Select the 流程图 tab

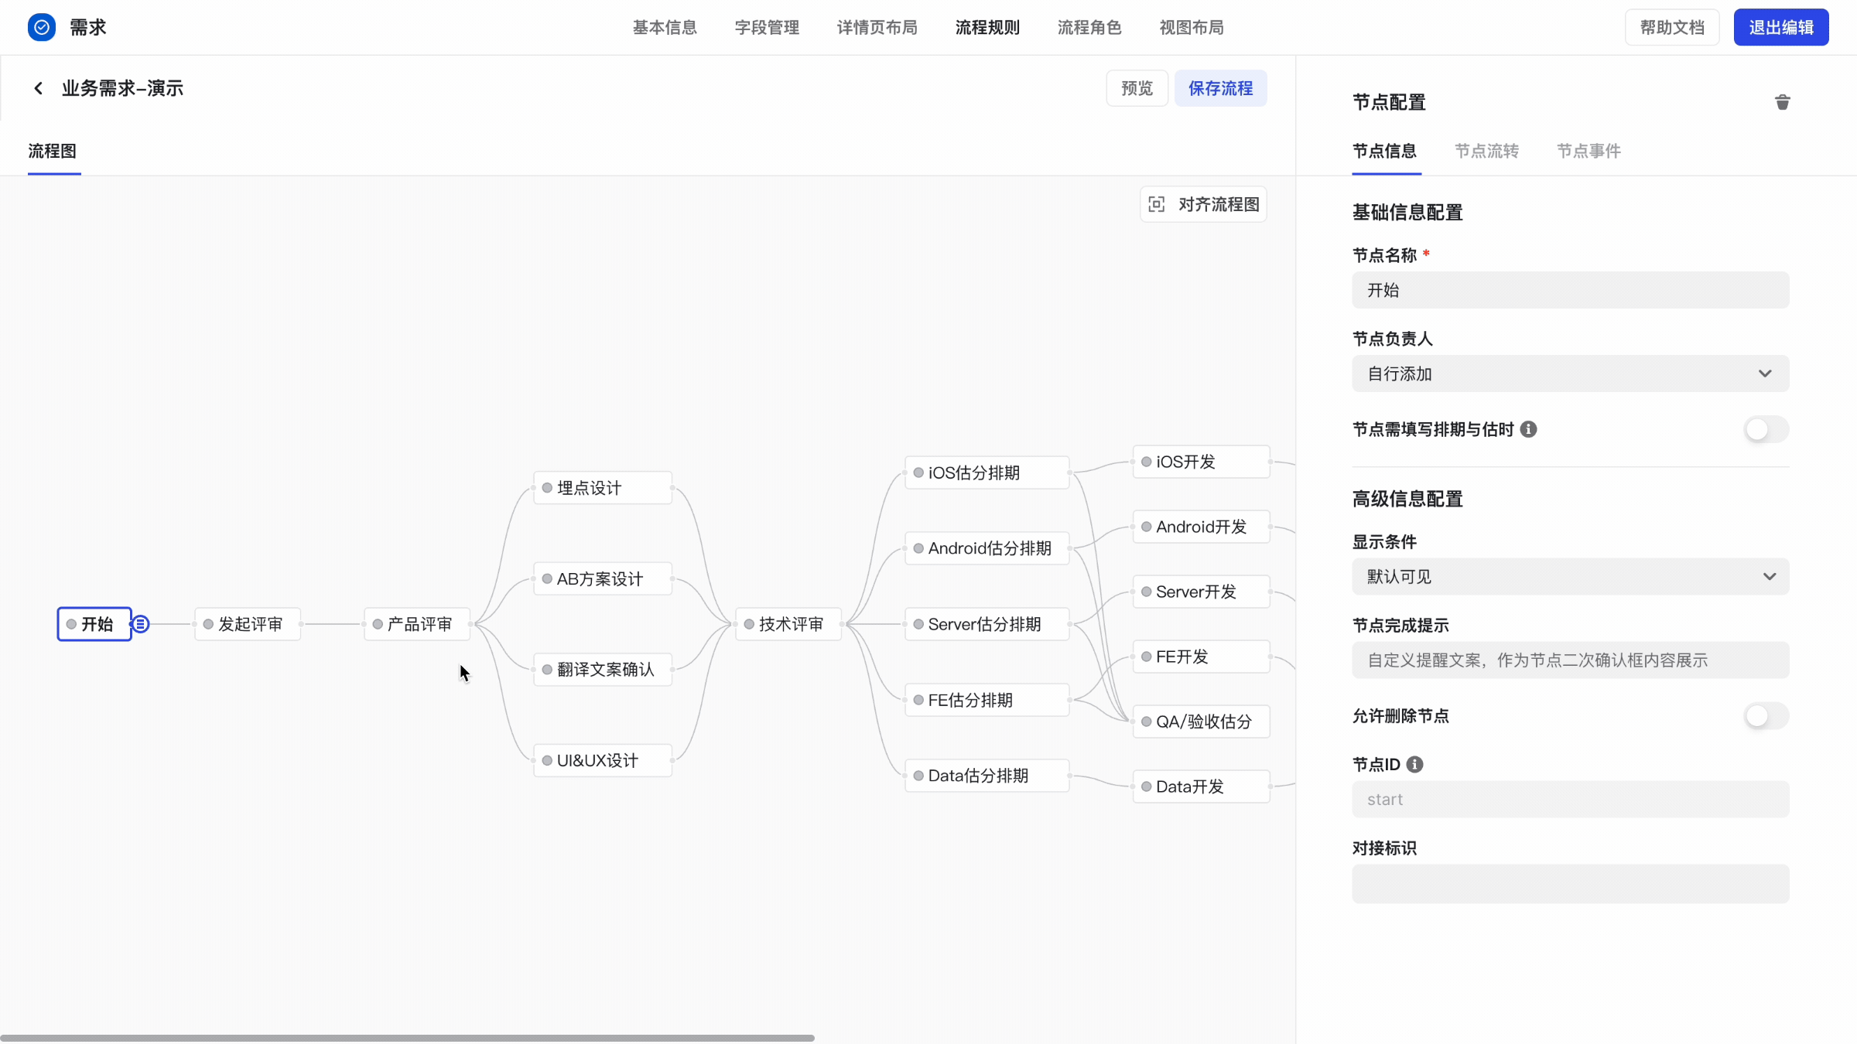53,151
